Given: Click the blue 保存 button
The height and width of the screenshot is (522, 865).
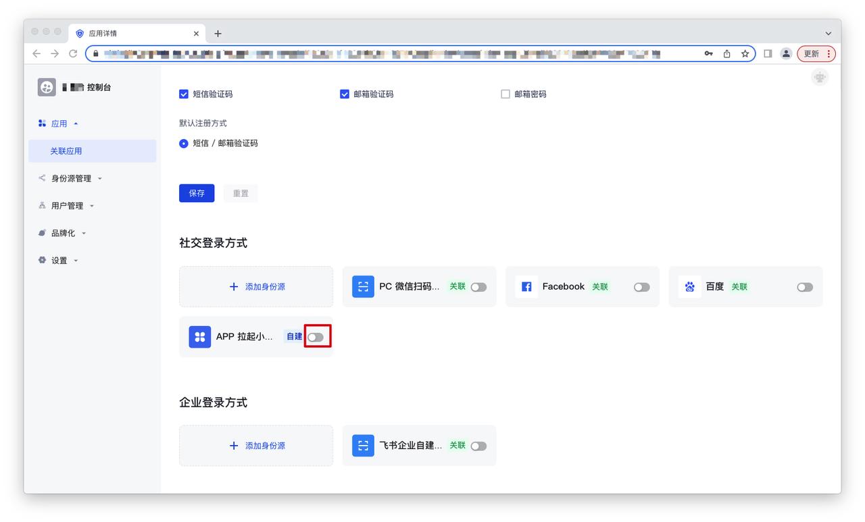Looking at the screenshot, I should 197,193.
